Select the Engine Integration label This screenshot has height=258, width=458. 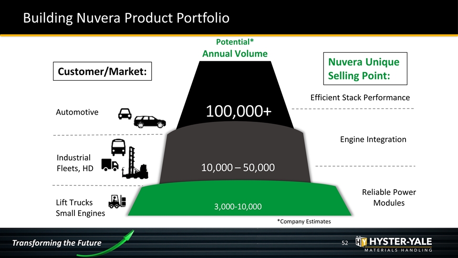click(373, 139)
